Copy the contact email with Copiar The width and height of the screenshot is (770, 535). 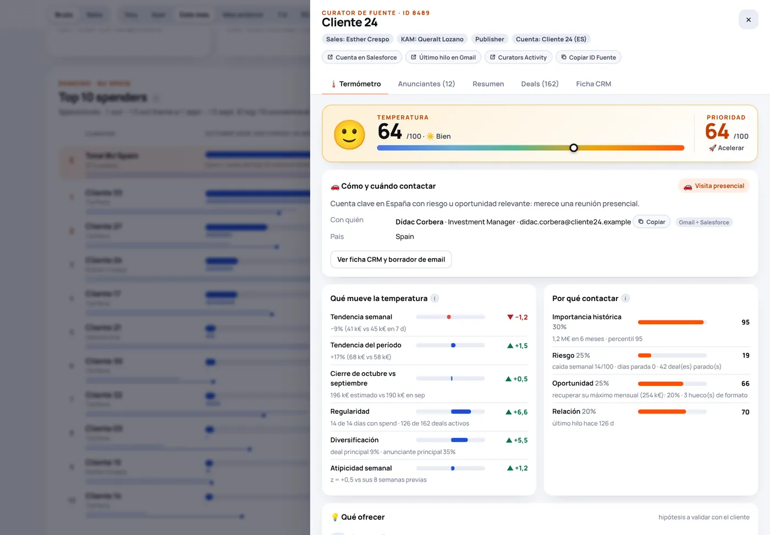point(652,222)
